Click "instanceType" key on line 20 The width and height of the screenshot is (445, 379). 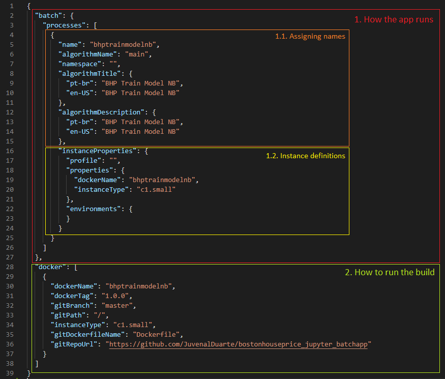[101, 189]
